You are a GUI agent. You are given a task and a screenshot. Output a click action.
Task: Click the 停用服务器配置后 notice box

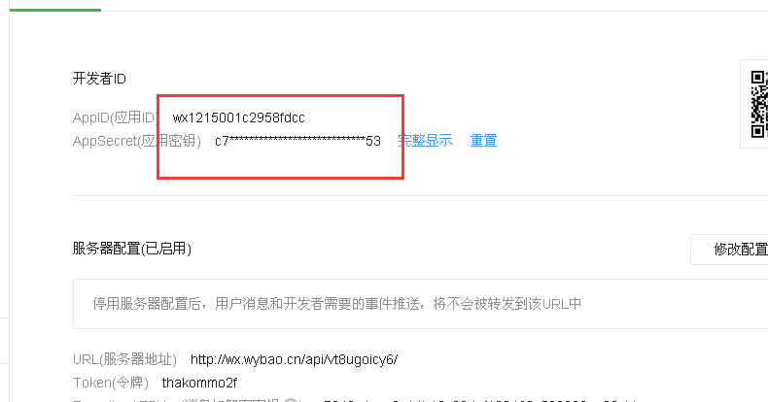tap(420, 304)
